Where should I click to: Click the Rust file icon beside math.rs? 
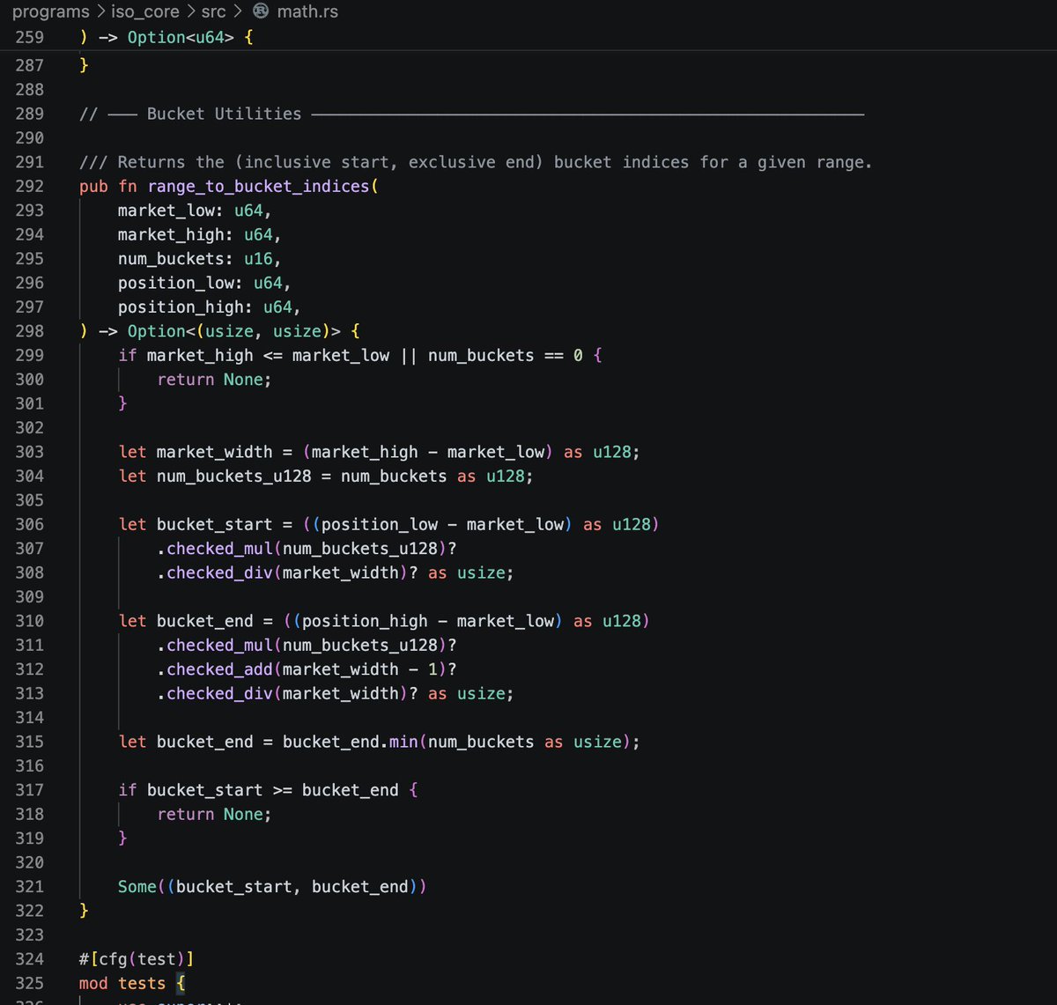coord(261,11)
